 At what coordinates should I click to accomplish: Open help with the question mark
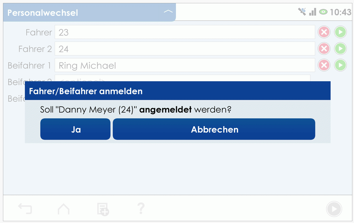pos(141,209)
